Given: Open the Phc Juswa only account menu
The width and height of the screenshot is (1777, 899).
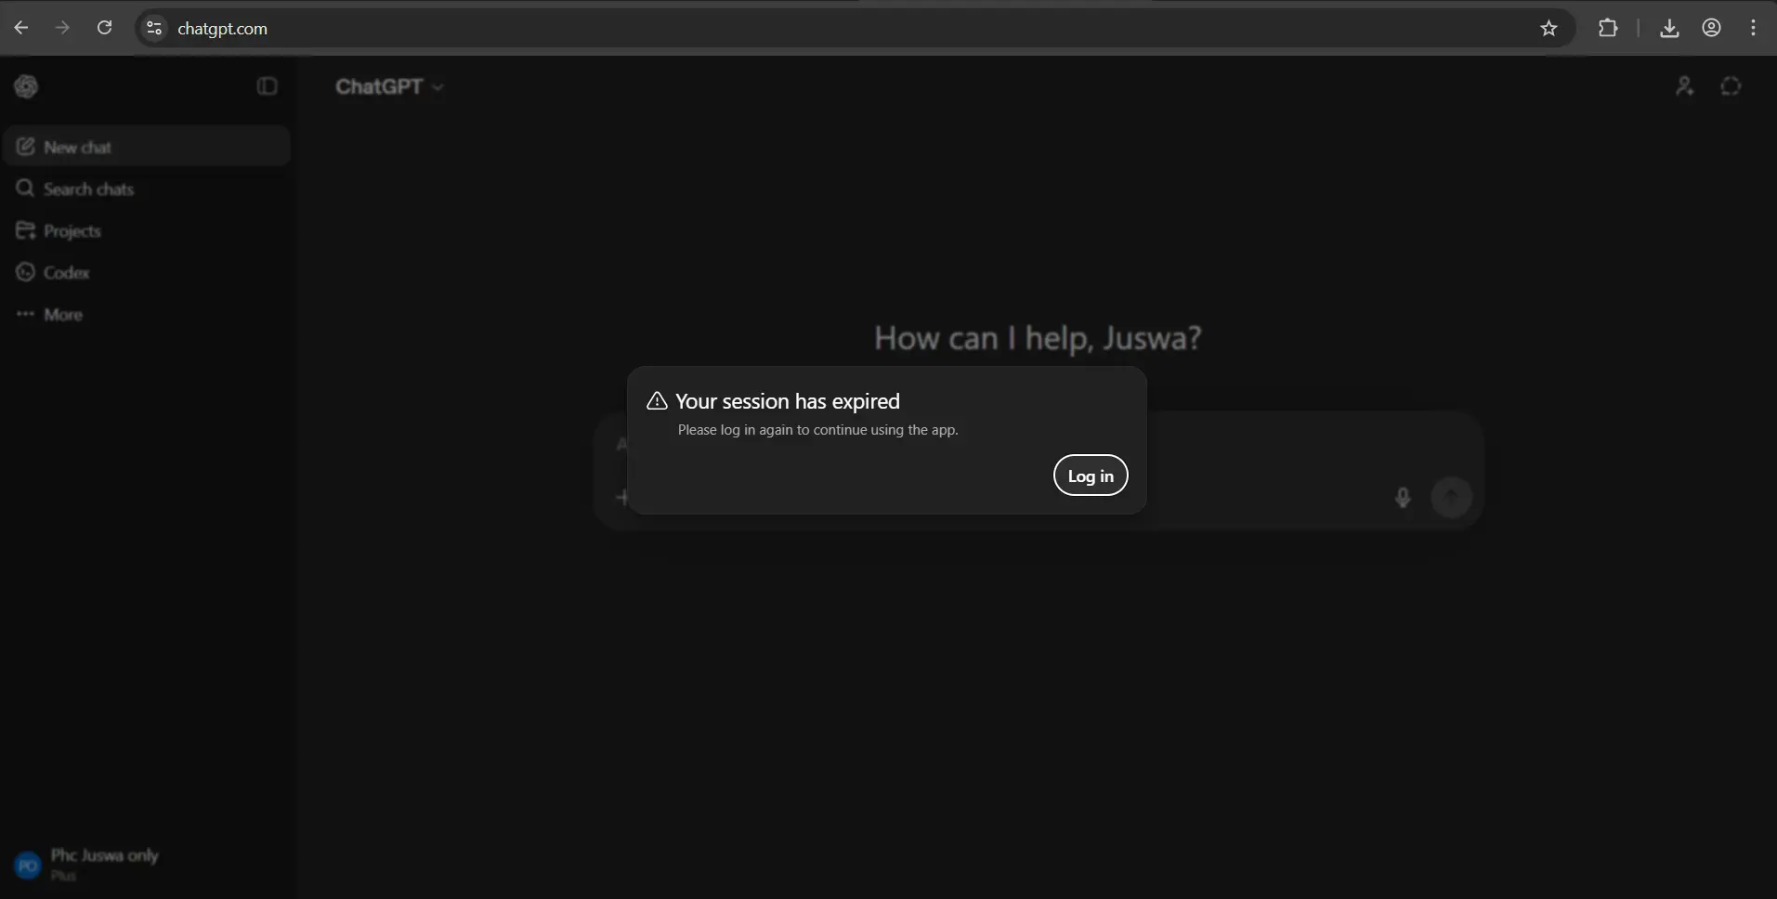Looking at the screenshot, I should (147, 865).
